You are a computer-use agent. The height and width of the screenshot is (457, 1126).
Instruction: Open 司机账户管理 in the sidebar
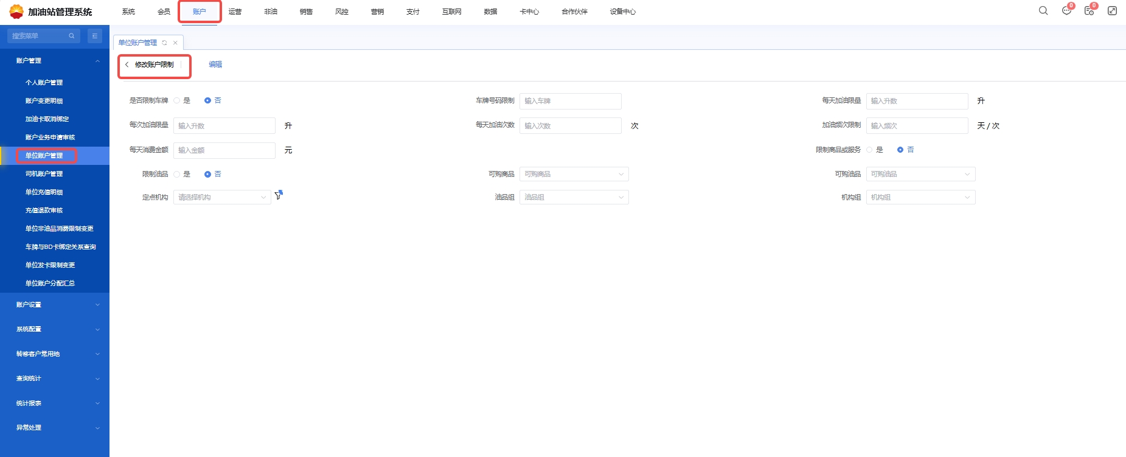coord(44,174)
